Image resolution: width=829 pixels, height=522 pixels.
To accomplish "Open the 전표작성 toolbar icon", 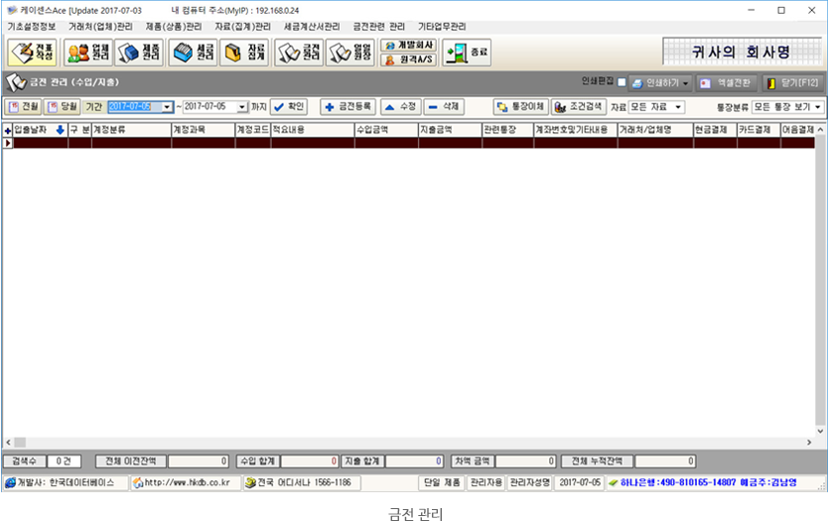I will click(32, 53).
